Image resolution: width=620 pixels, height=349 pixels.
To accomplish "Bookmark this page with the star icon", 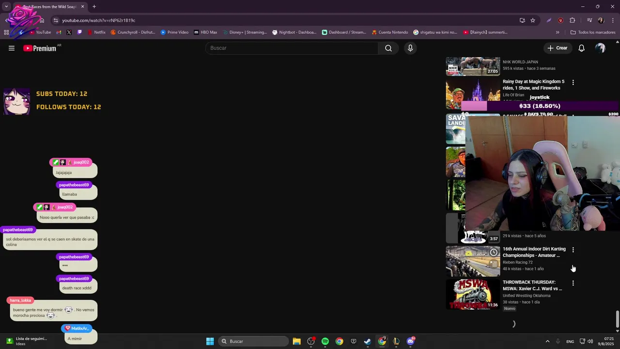I will [533, 20].
